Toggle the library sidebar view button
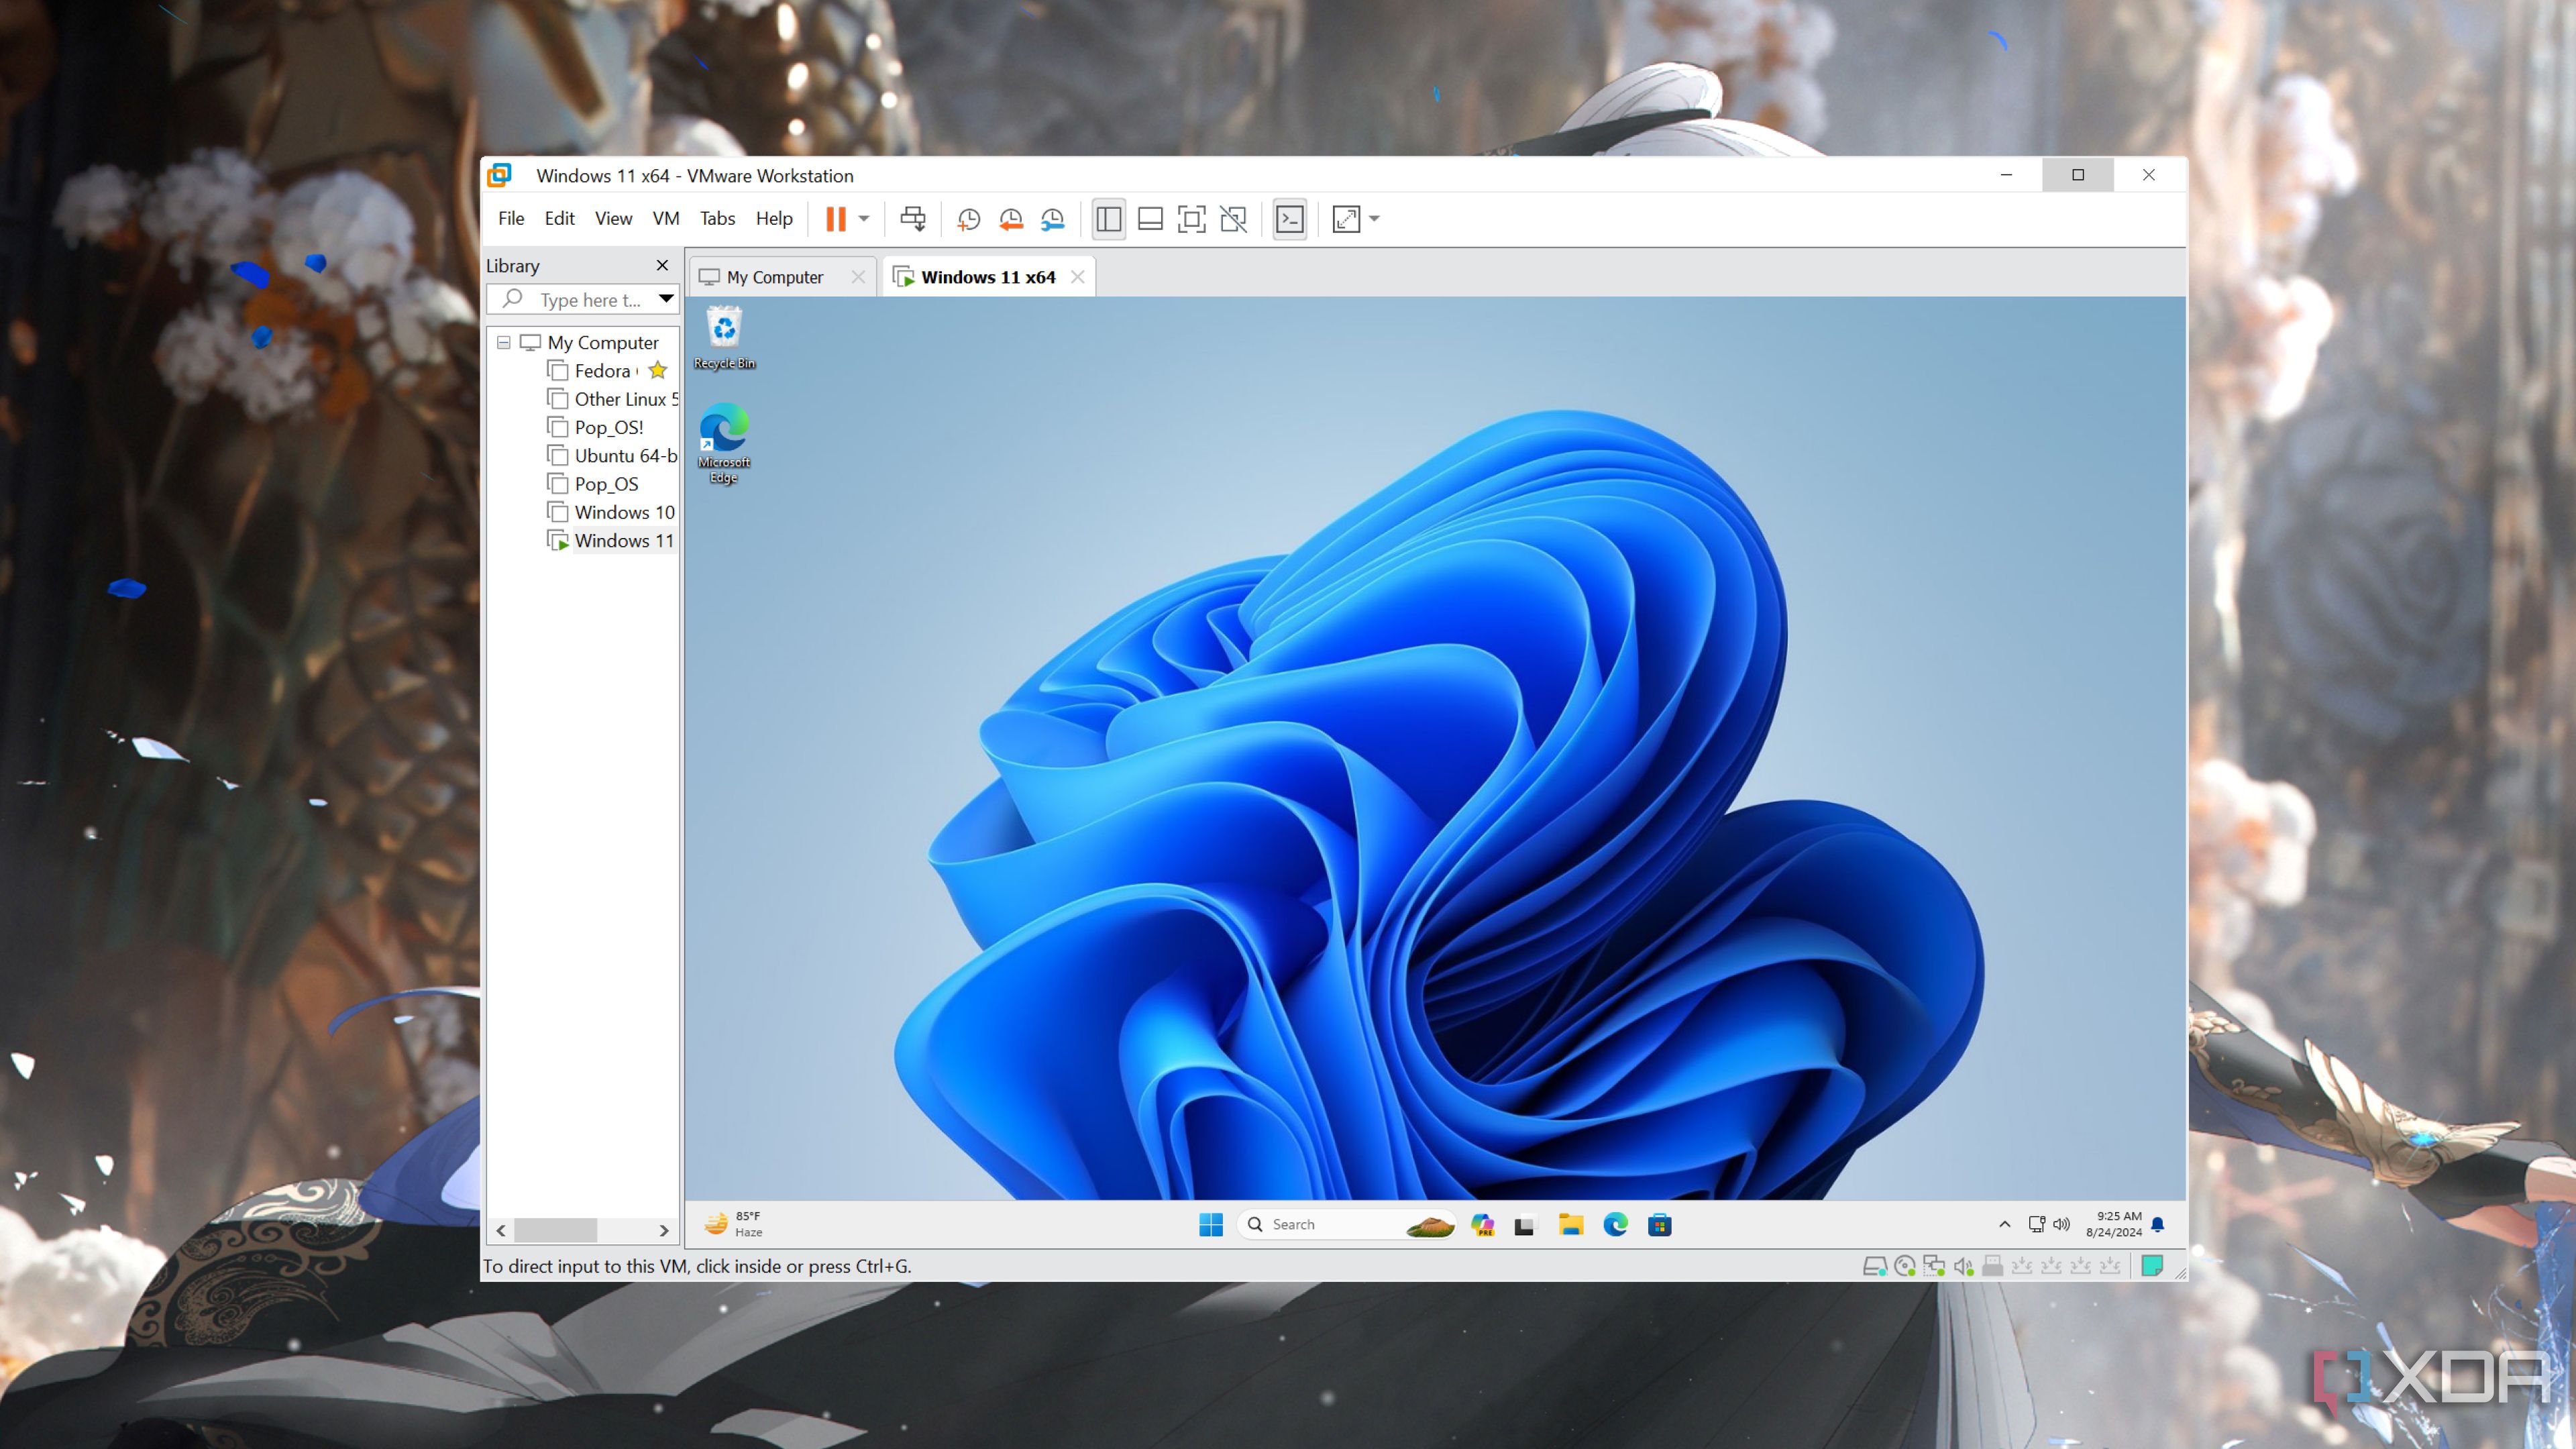This screenshot has width=2576, height=1449. [x=1108, y=219]
